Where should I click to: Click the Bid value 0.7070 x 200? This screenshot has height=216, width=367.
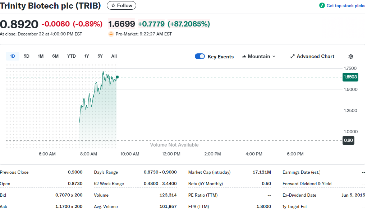(x=69, y=195)
